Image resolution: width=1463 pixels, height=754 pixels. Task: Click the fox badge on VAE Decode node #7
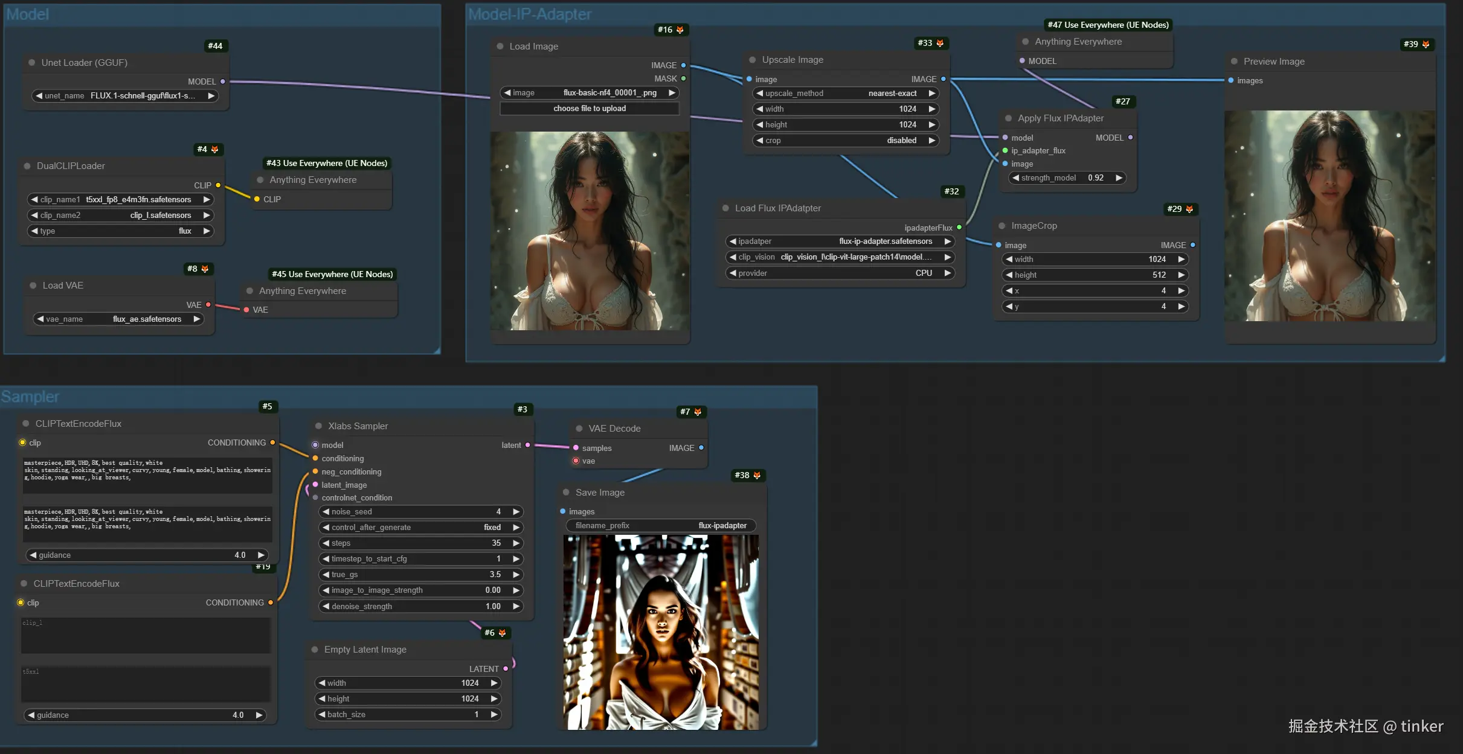tap(698, 412)
